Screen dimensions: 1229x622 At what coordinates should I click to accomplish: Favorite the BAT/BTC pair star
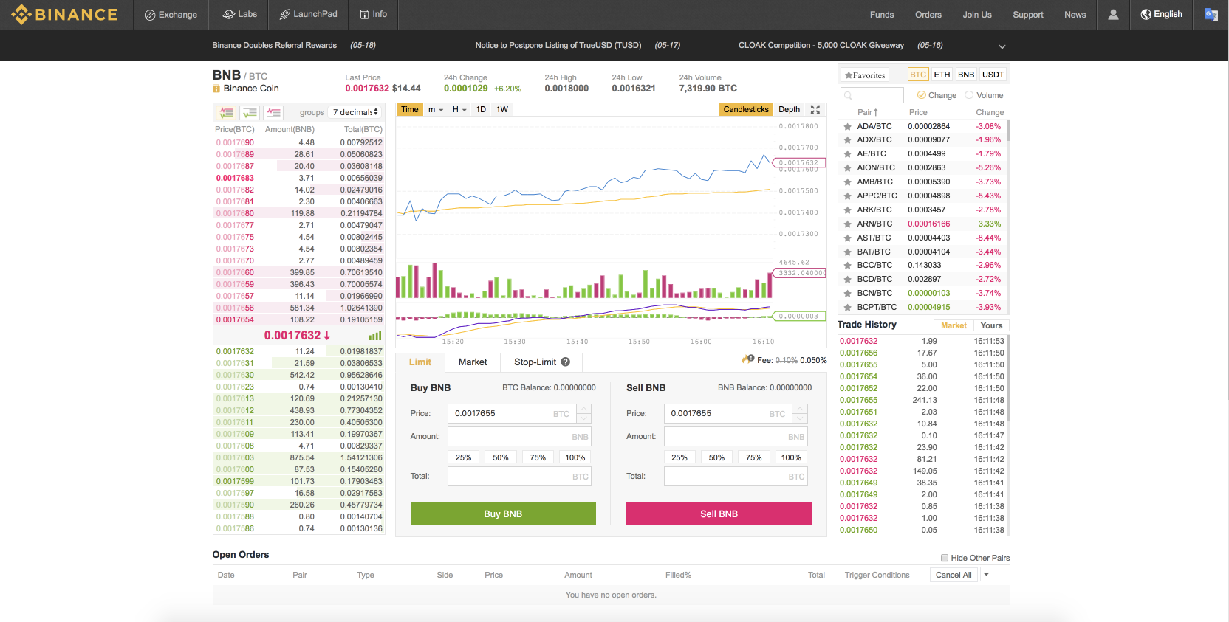click(847, 252)
